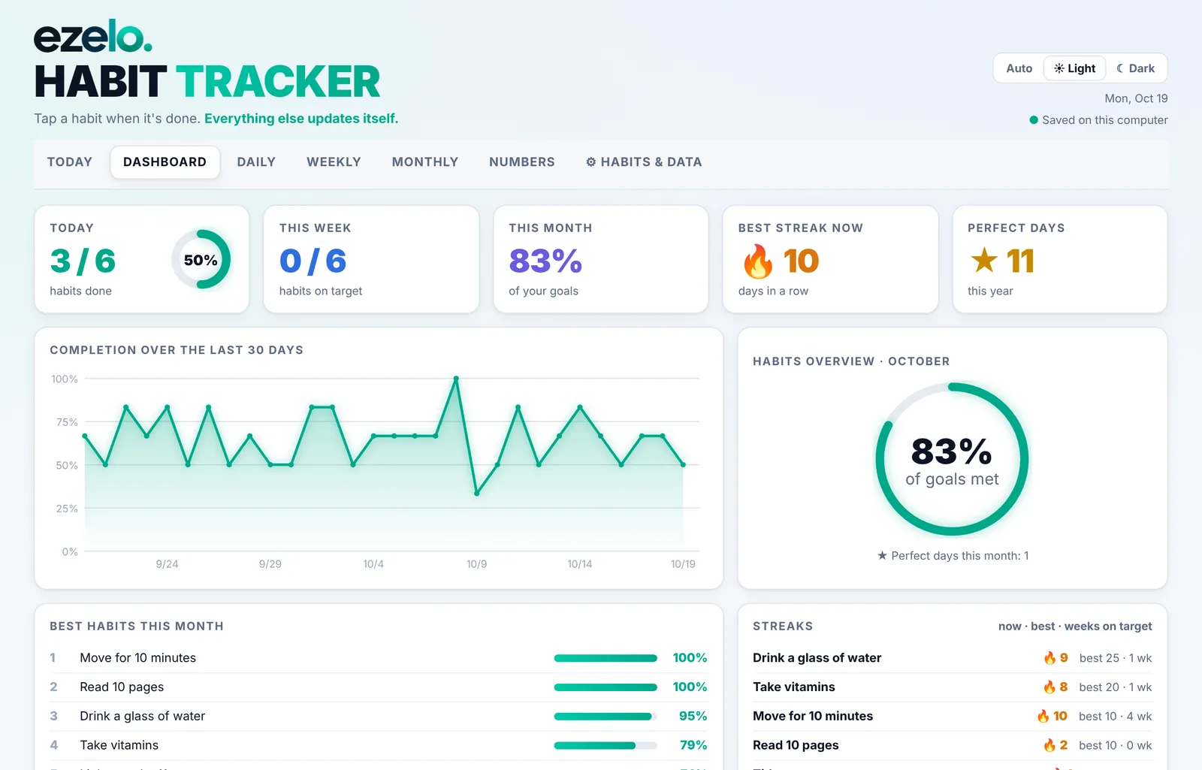Open the Habits & Data settings tab
Screen dimensions: 1202x770
pos(644,162)
